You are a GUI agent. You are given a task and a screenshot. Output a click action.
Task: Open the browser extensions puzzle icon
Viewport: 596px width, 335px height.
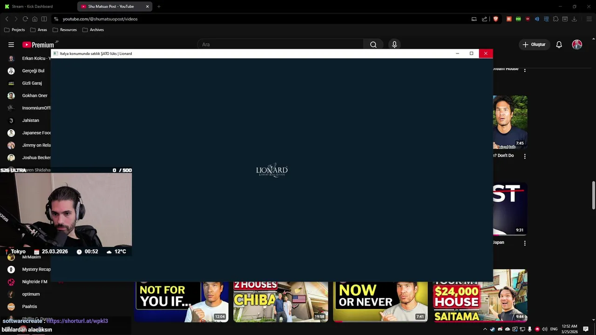[555, 19]
